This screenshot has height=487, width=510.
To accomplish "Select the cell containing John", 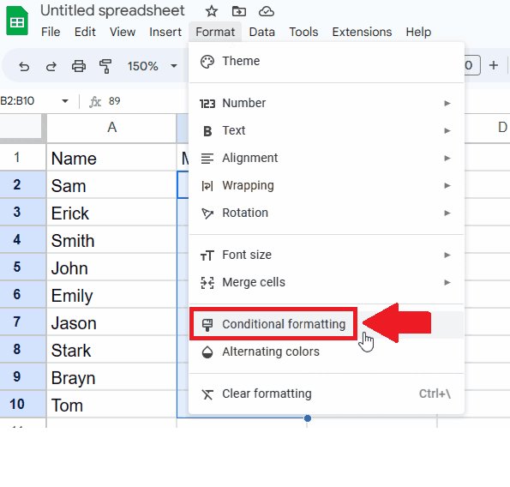I will (x=111, y=268).
